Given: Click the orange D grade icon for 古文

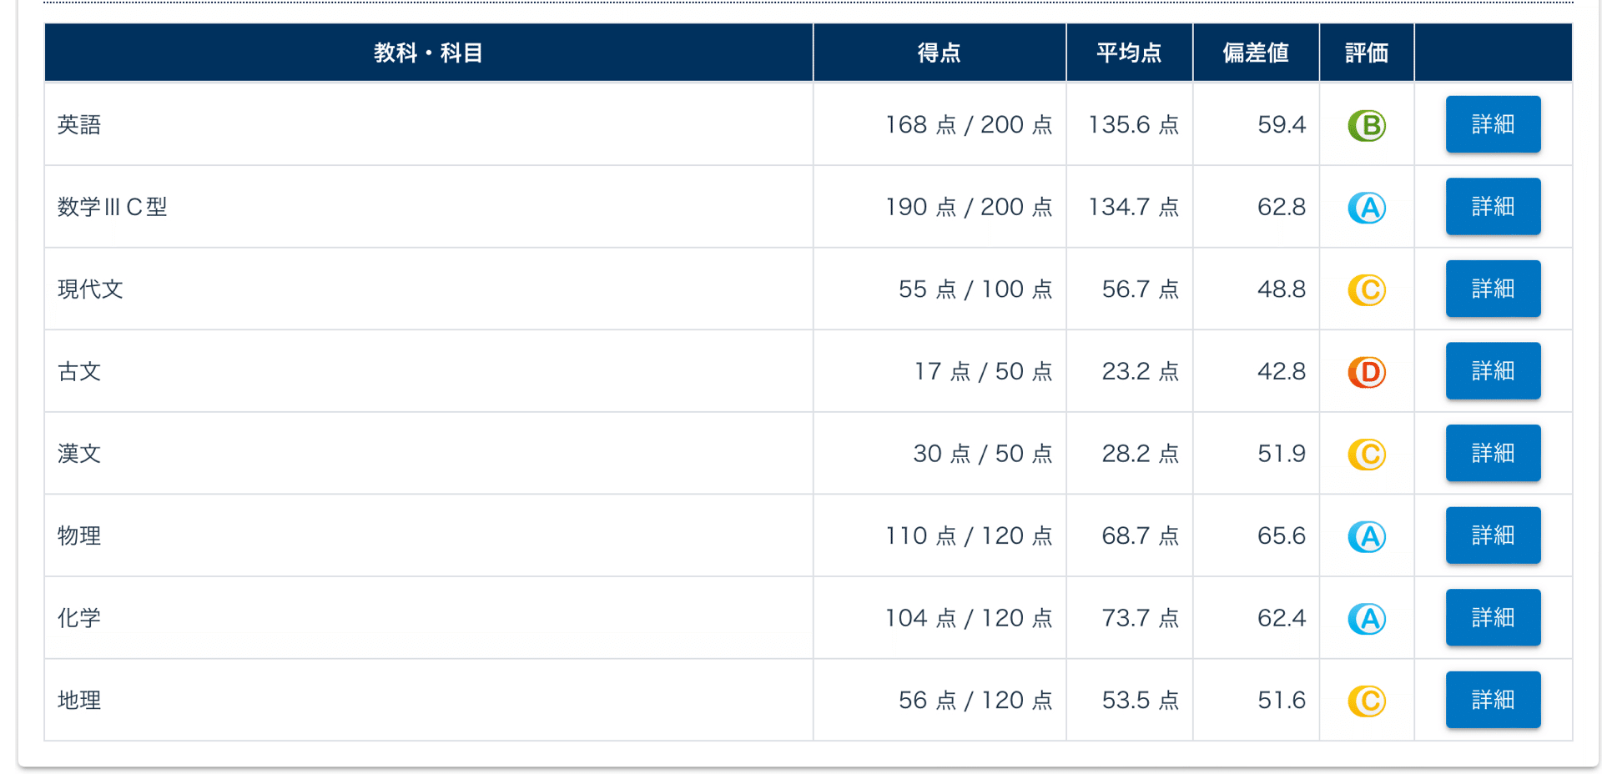Looking at the screenshot, I should pos(1367,372).
